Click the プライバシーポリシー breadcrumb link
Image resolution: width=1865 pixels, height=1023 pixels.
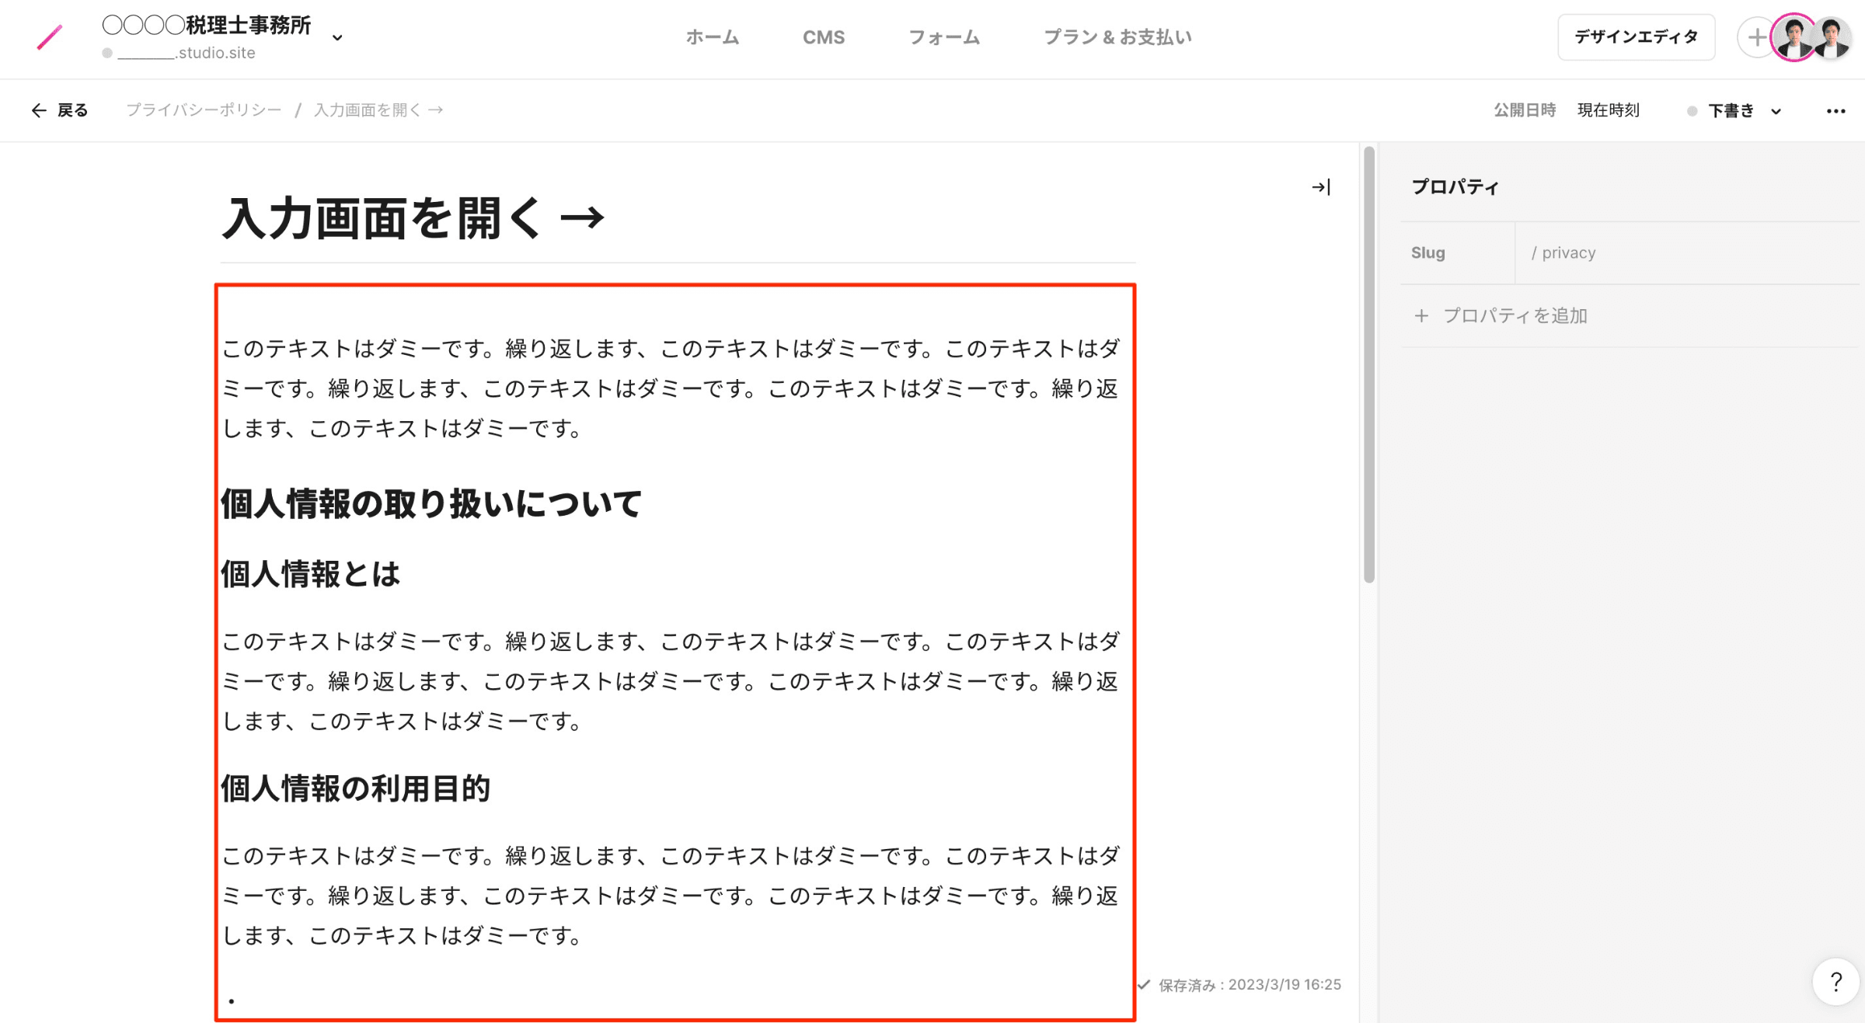click(x=204, y=110)
